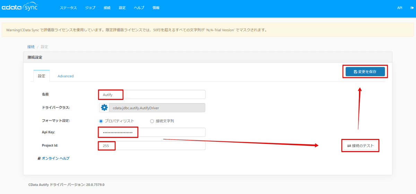416x194 pixels.
Task: Select the 接続文字列 radio button
Action: tap(152, 121)
